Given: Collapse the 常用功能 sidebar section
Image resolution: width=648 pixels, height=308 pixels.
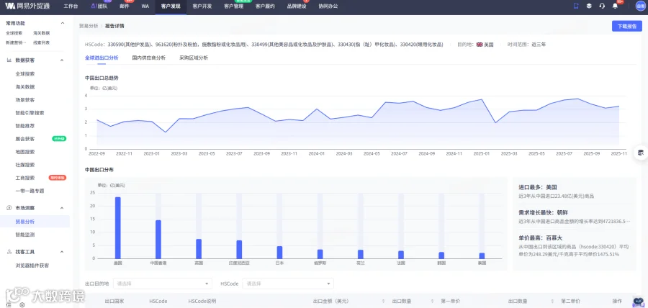Looking at the screenshot, I should point(63,23).
